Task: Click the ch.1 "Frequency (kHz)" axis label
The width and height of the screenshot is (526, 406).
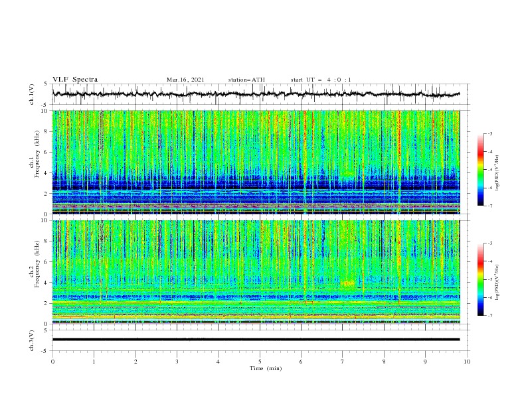Action: coord(37,154)
